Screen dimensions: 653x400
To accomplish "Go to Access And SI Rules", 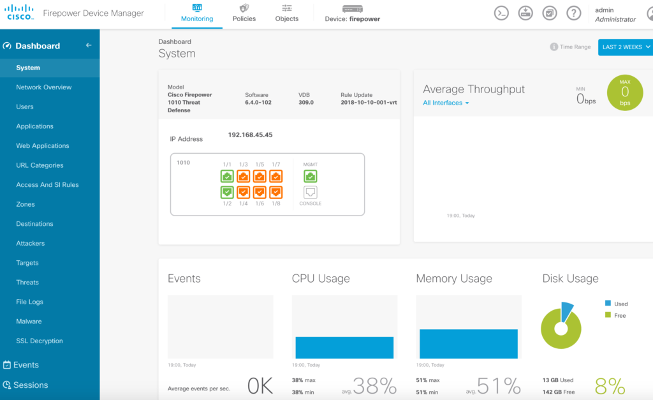I will point(47,185).
